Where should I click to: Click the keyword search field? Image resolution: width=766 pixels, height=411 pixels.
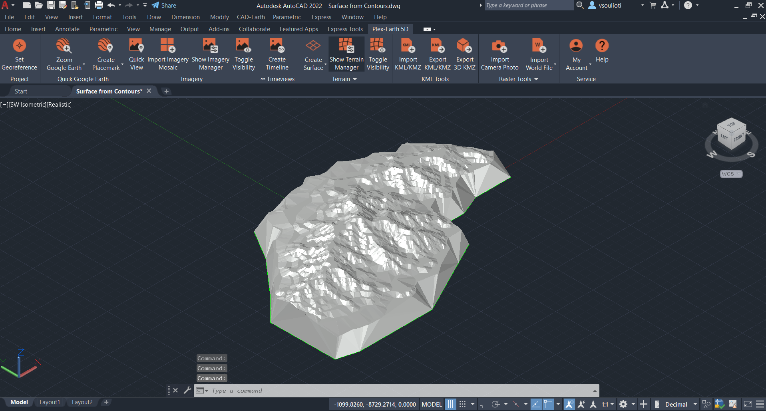(529, 5)
